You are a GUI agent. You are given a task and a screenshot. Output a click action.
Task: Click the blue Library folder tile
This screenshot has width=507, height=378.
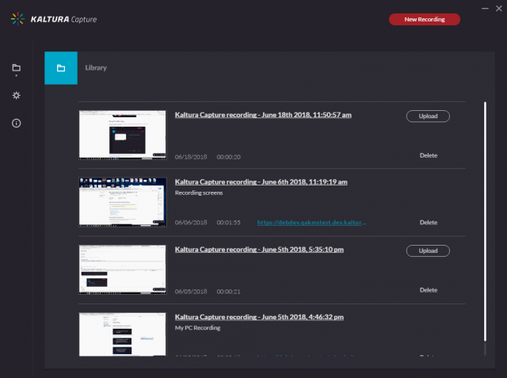pos(61,68)
